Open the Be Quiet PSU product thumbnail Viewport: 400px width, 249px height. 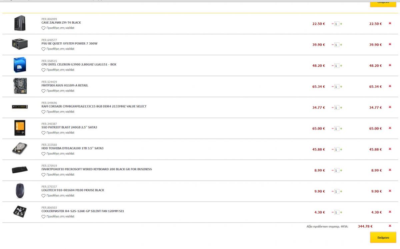pyautogui.click(x=20, y=44)
